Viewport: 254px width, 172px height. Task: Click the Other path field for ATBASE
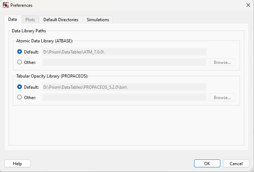[124, 62]
